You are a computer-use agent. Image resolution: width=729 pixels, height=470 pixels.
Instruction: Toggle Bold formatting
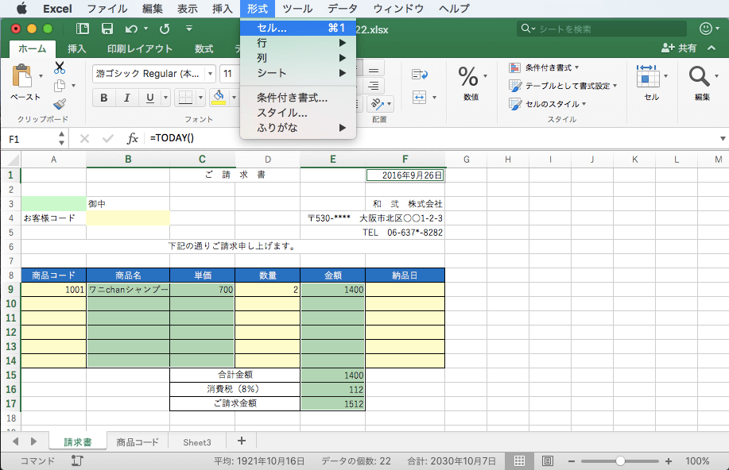pyautogui.click(x=104, y=98)
